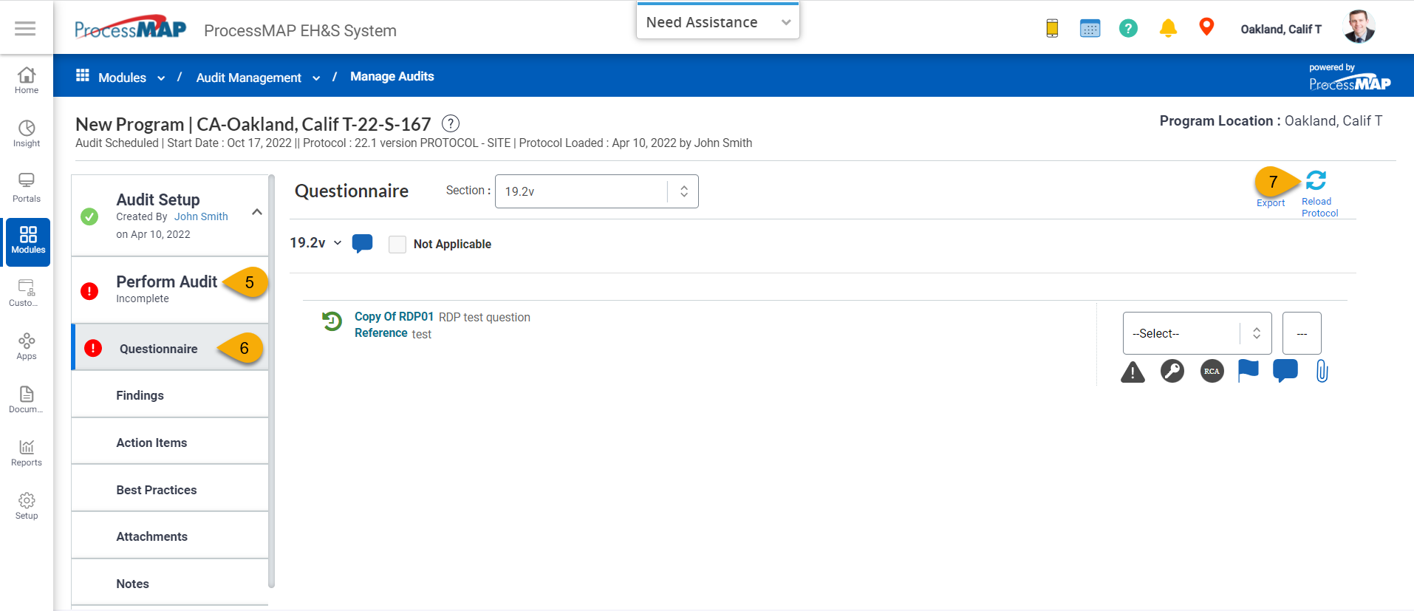This screenshot has height=611, width=1414.
Task: Click the Audit Setup heading
Action: tap(158, 199)
